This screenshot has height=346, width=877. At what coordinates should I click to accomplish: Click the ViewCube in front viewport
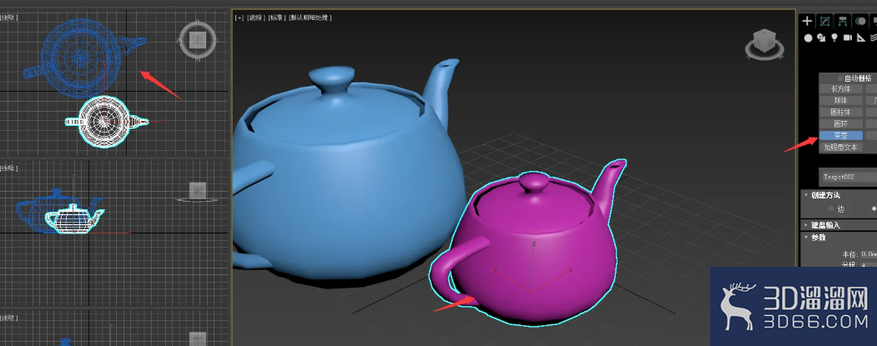pyautogui.click(x=197, y=192)
